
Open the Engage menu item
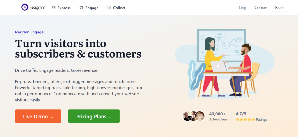coord(89,8)
